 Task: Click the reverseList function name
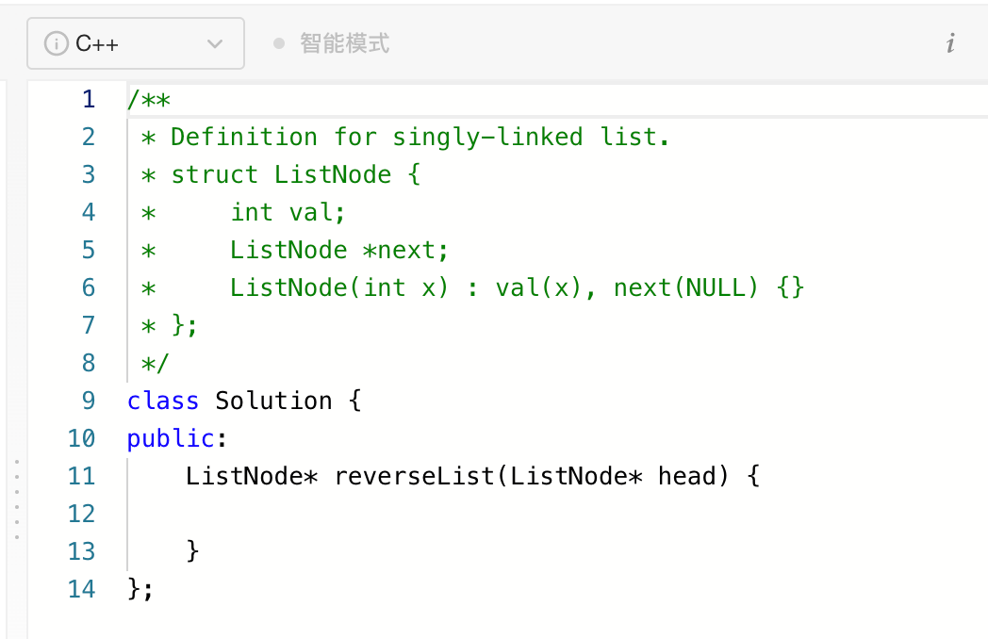pos(414,476)
